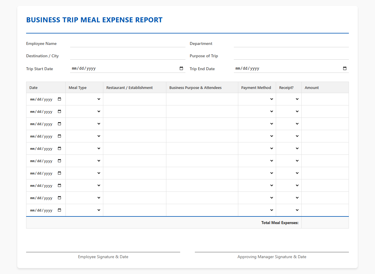Open the Trip End Date calendar picker icon
375x274 pixels.
[x=345, y=68]
